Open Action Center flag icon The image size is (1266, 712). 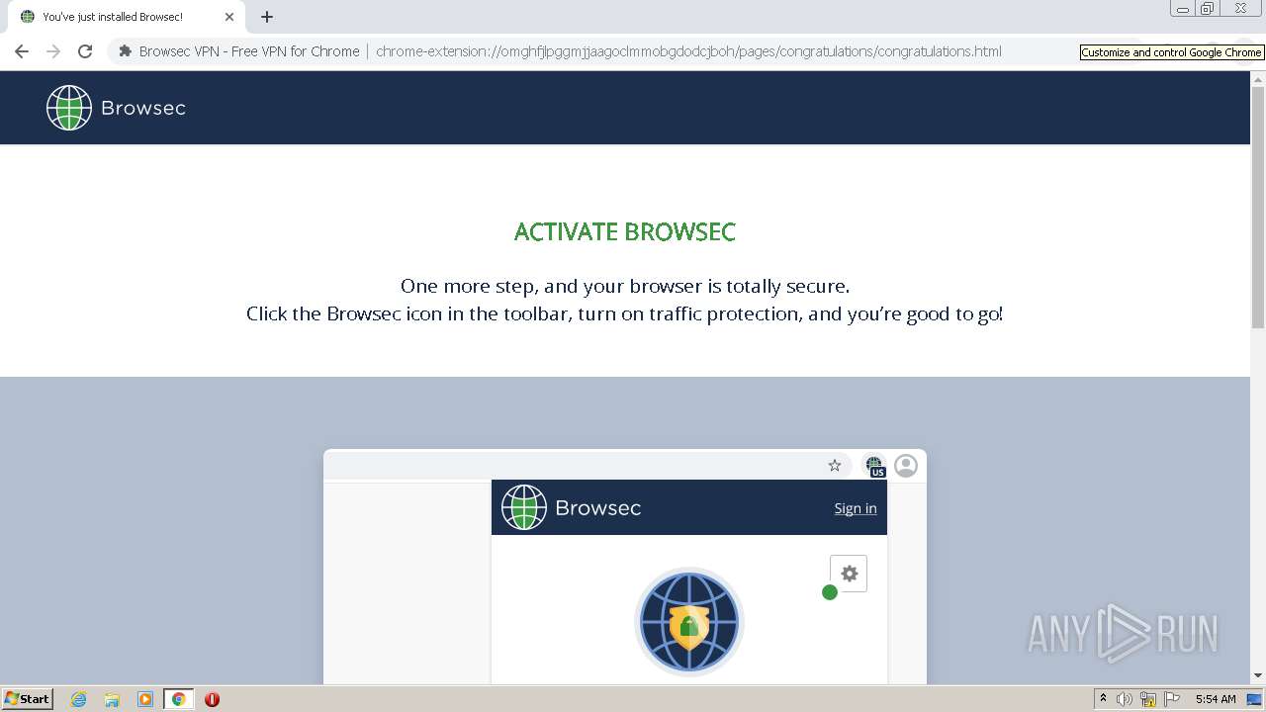tap(1172, 699)
